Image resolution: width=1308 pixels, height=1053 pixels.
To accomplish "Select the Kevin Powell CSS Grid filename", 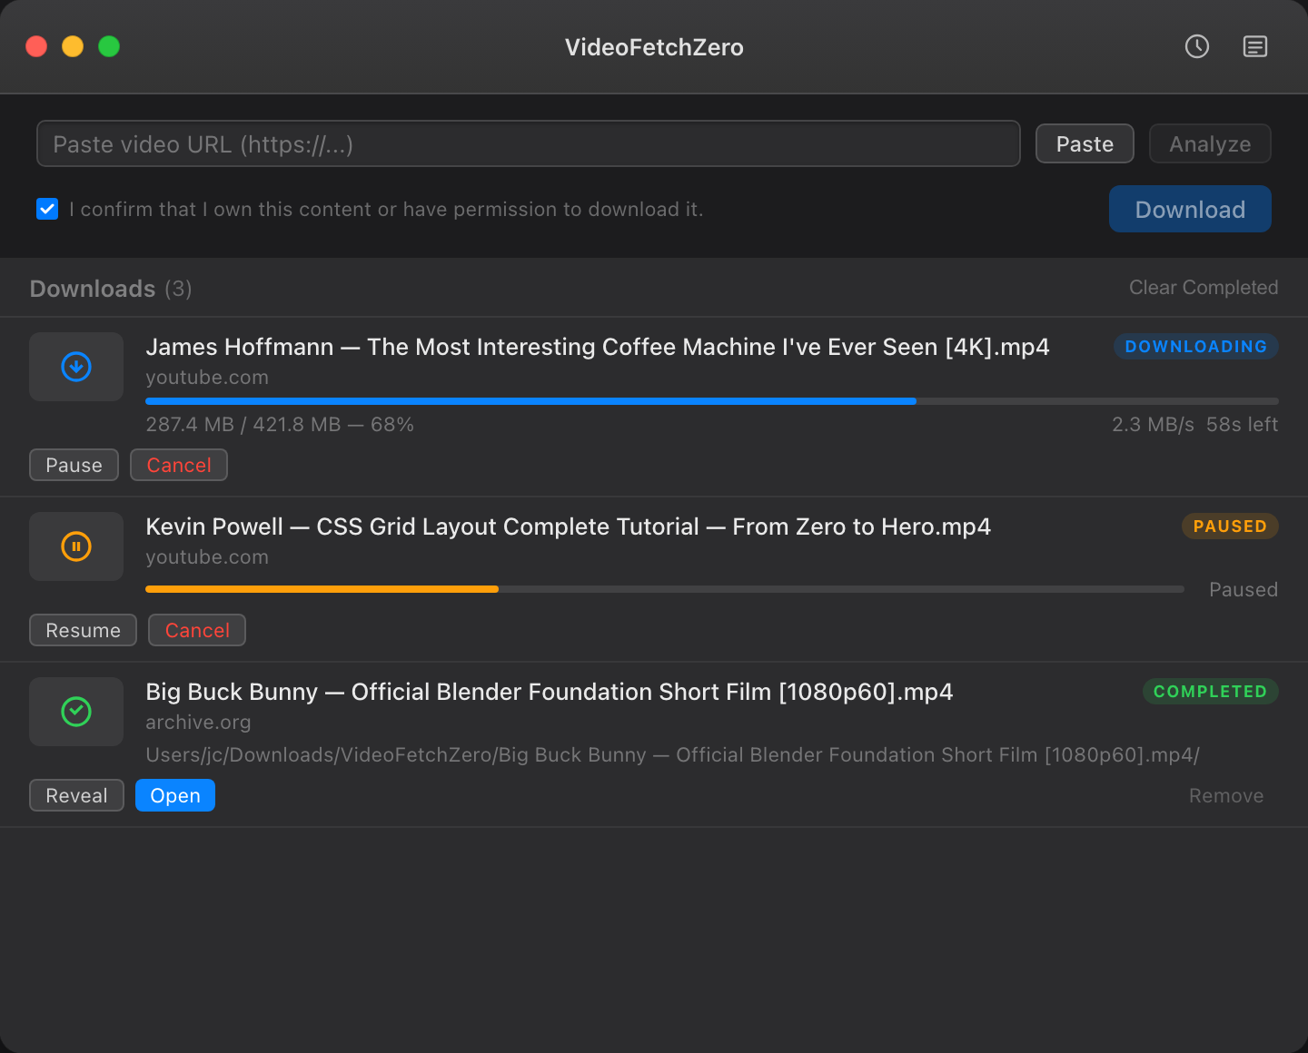I will coord(569,526).
